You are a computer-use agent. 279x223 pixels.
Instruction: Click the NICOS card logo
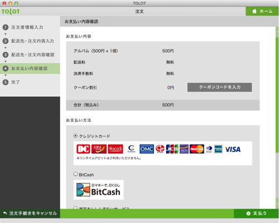pyautogui.click(x=116, y=149)
